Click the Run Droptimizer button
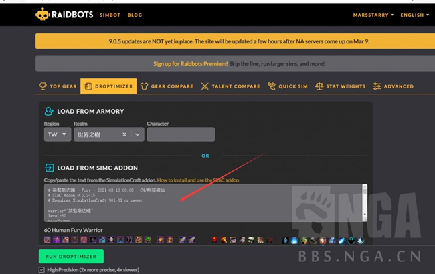This screenshot has height=274, width=435. pyautogui.click(x=72, y=256)
